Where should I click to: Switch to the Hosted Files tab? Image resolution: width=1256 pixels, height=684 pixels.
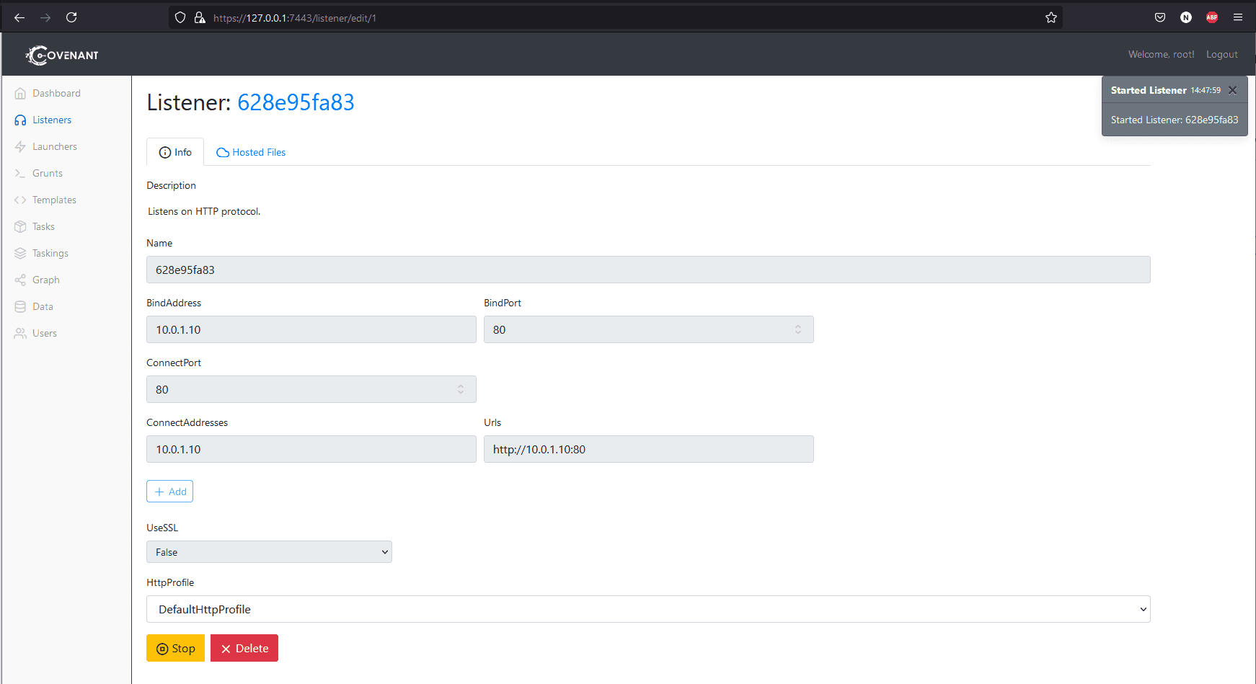tap(251, 153)
